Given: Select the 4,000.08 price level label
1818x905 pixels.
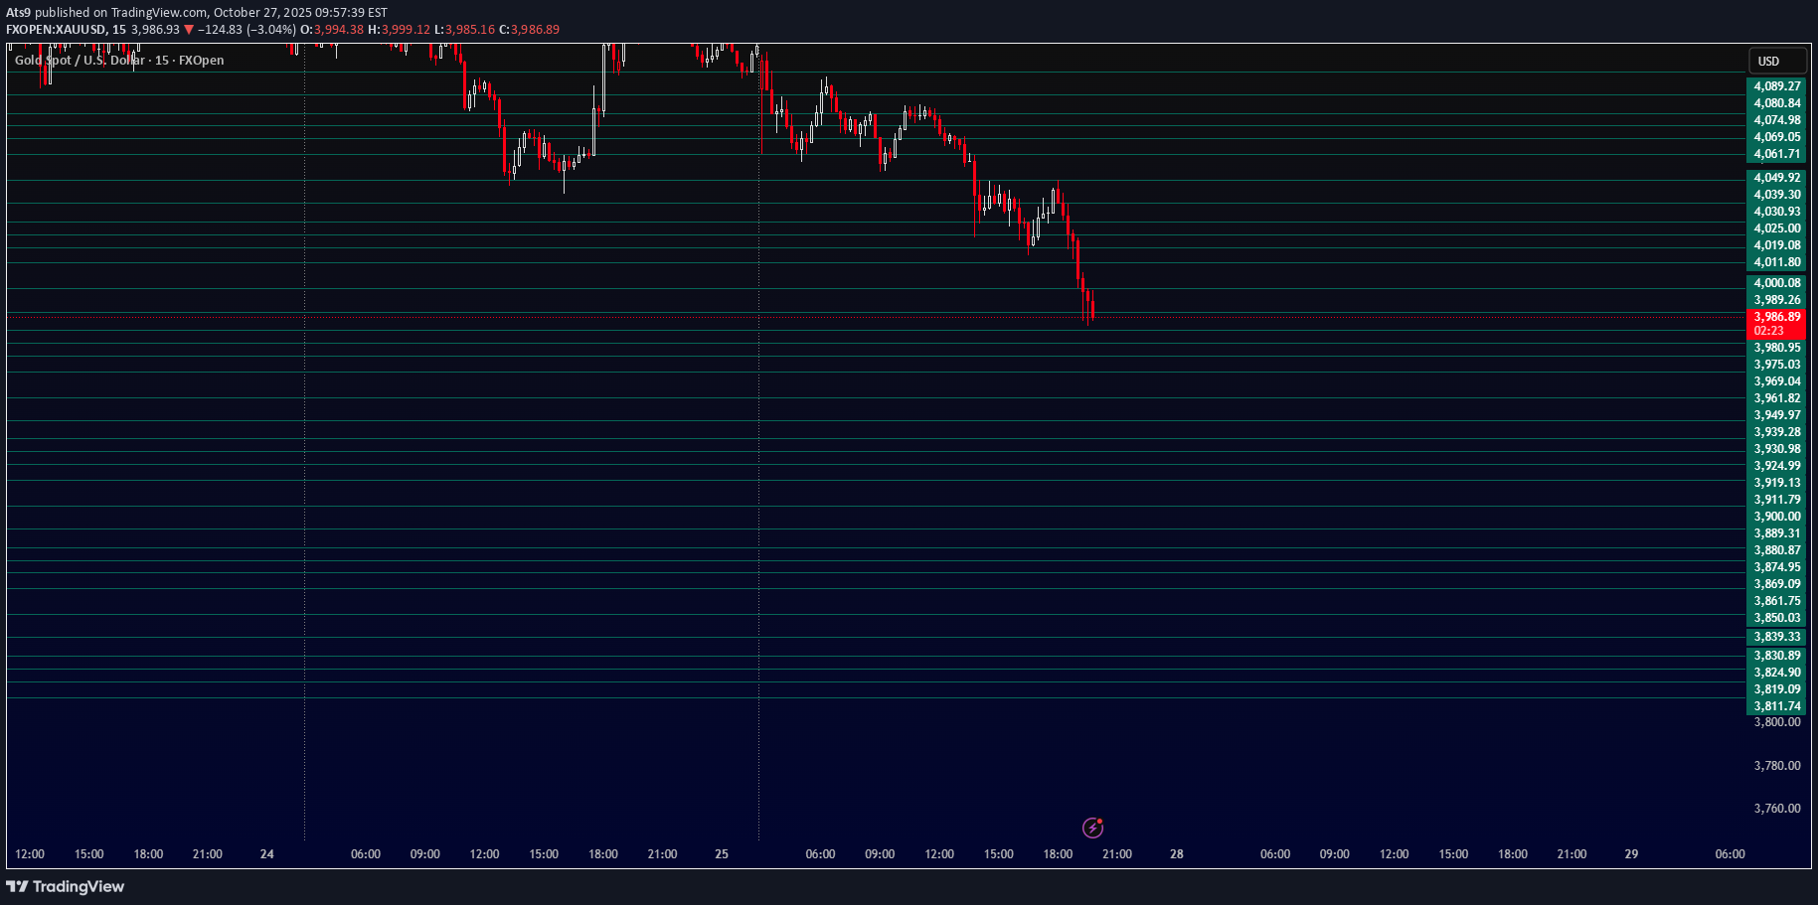Looking at the screenshot, I should pos(1776,283).
